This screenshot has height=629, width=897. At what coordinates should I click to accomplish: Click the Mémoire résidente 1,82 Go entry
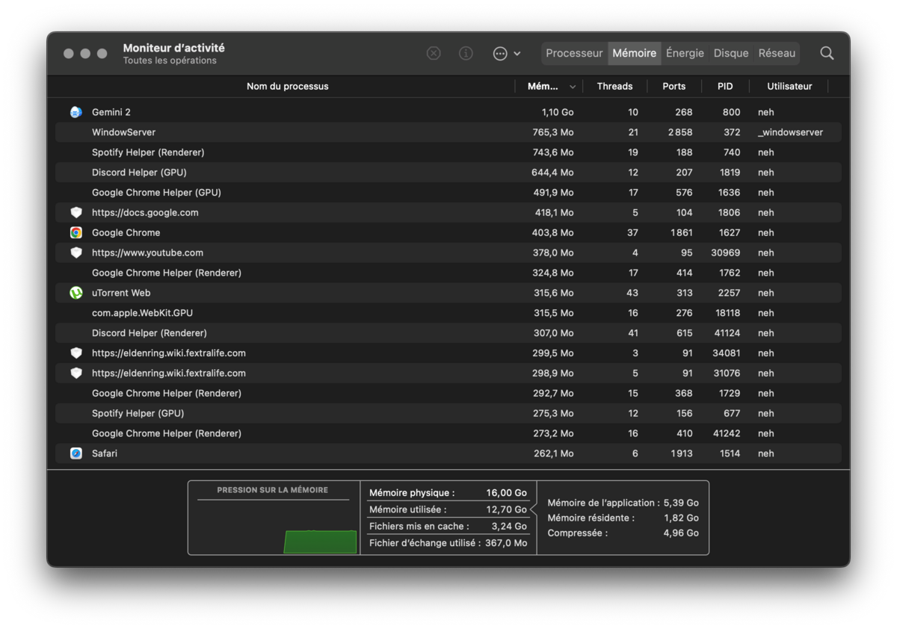coord(623,518)
